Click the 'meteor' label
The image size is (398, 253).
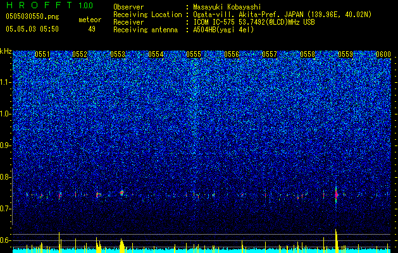pyautogui.click(x=90, y=20)
